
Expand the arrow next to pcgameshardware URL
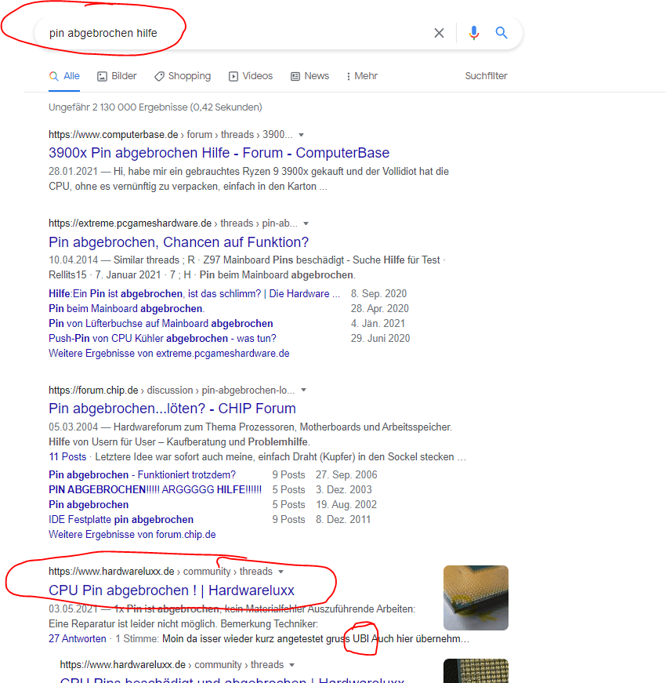click(x=306, y=223)
